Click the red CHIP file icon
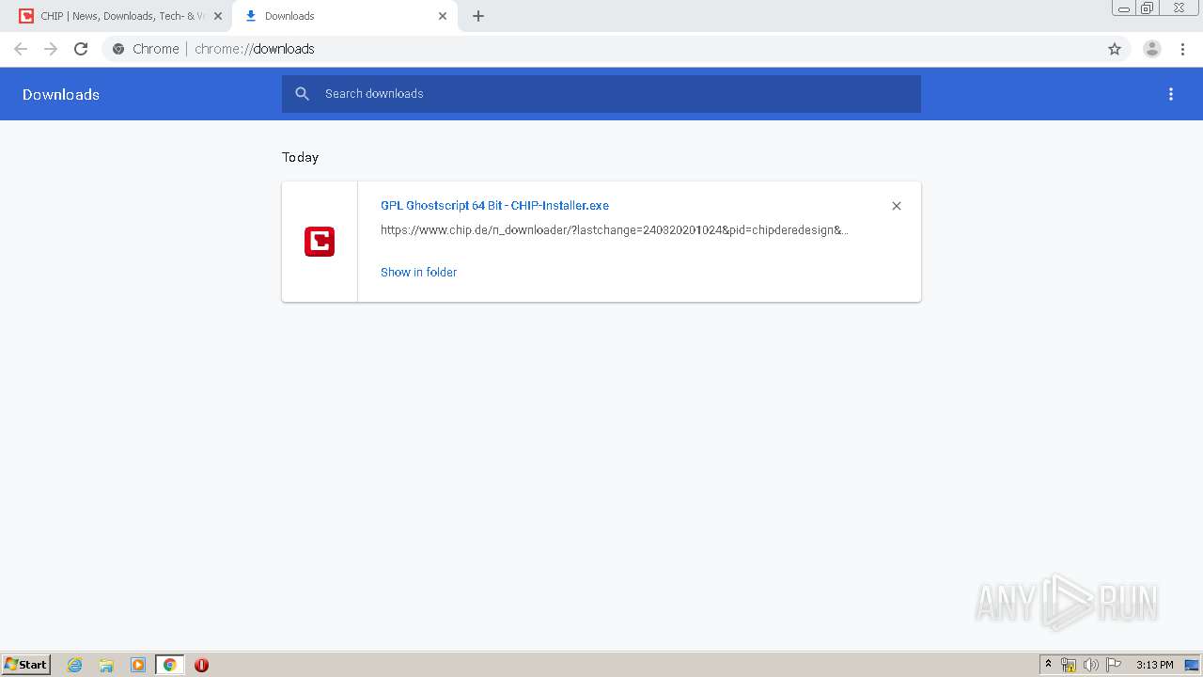The image size is (1203, 677). [320, 242]
